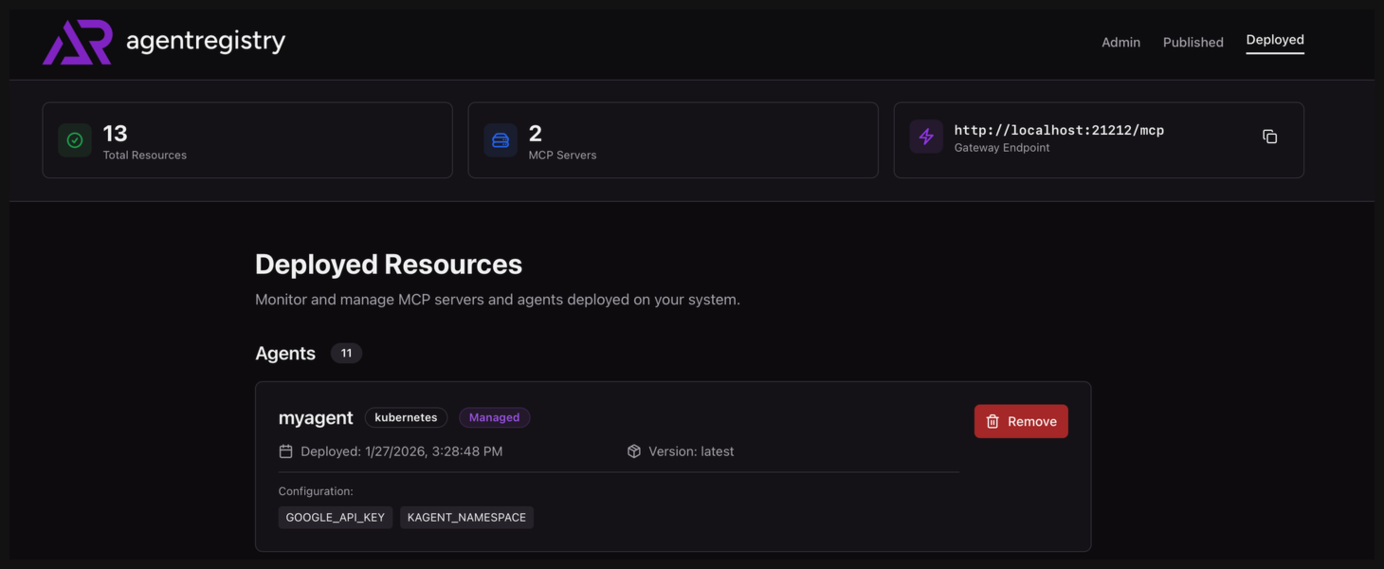Remove the myagent deployment
The width and height of the screenshot is (1384, 569).
pyautogui.click(x=1021, y=422)
